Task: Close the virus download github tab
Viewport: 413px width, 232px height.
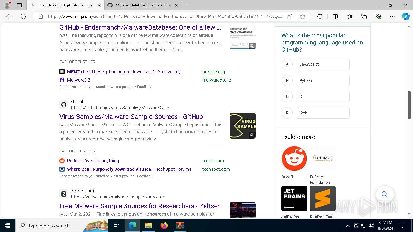Action: pyautogui.click(x=99, y=5)
